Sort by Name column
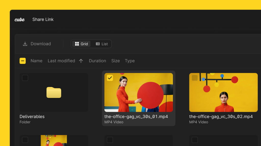261x146 pixels. pyautogui.click(x=36, y=61)
